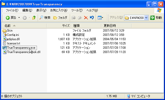Sort by the サイズ column header

tap(59, 26)
